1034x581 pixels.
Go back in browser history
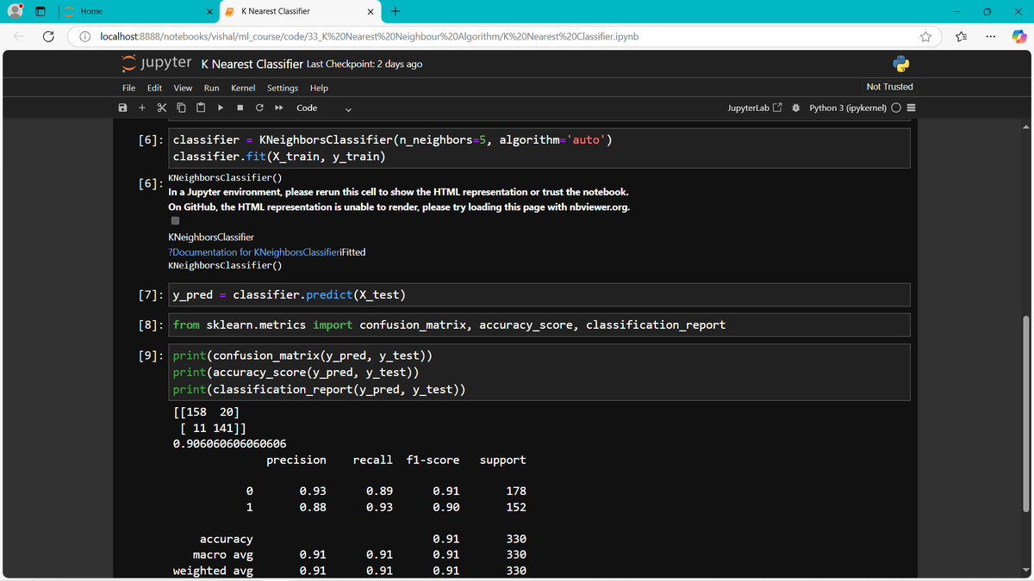pyautogui.click(x=19, y=36)
